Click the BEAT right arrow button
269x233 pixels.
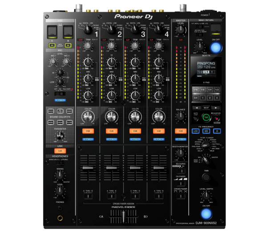point(216,108)
